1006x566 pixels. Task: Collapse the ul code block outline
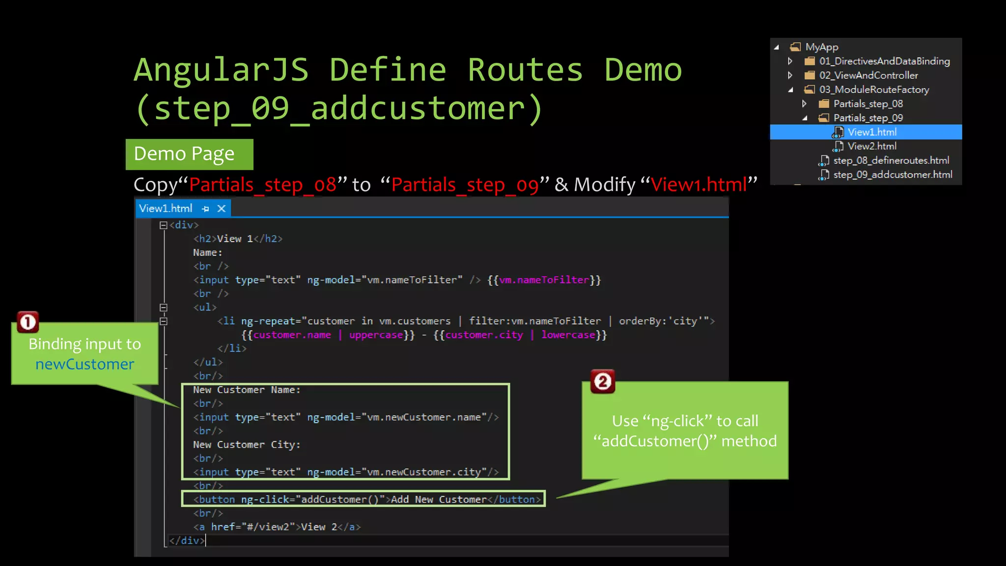[x=164, y=308]
